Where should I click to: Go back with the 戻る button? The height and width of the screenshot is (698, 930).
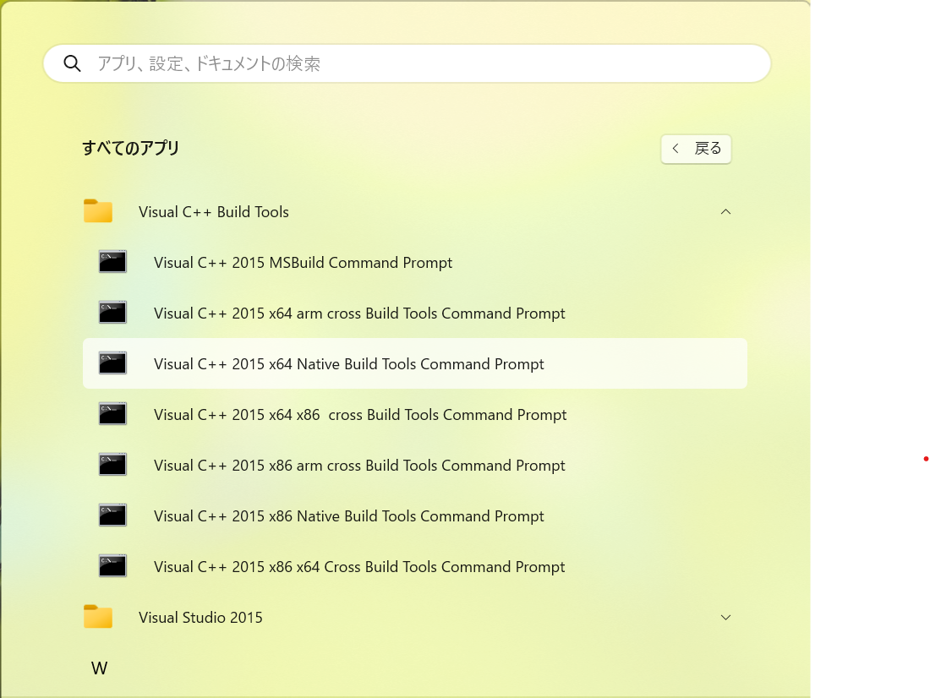[x=696, y=148]
